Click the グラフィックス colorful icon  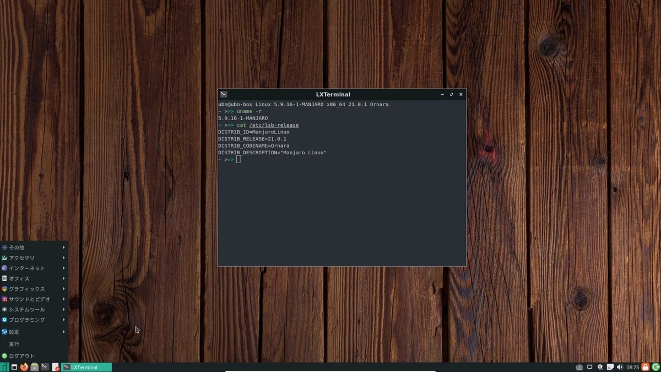point(4,289)
